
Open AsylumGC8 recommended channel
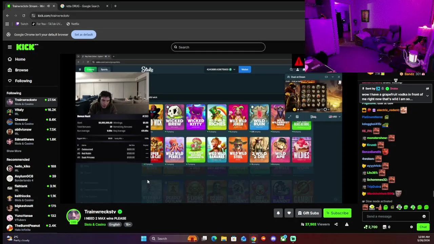pyautogui.click(x=31, y=178)
